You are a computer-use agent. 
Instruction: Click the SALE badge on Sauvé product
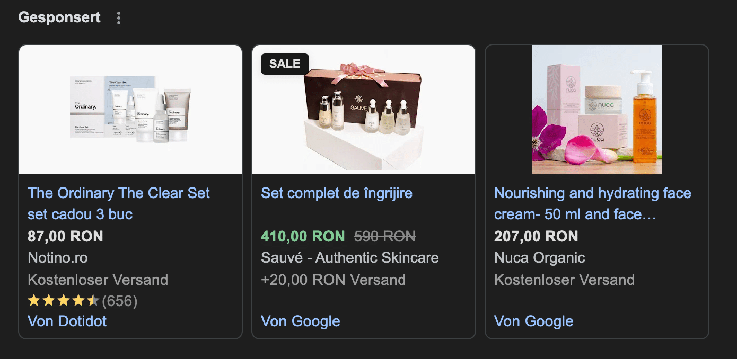coord(285,64)
